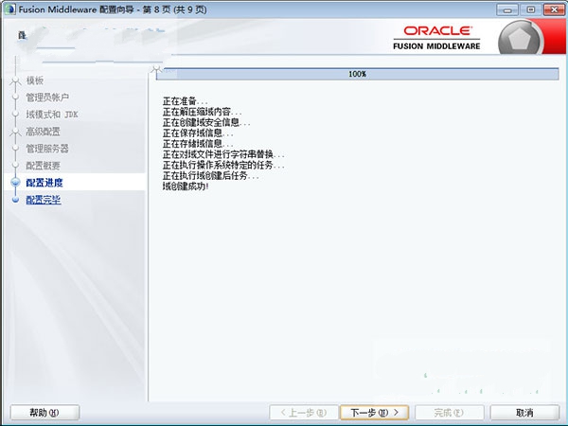The image size is (568, 426).
Task: Click the gray pentagon emblem icon
Action: click(521, 39)
